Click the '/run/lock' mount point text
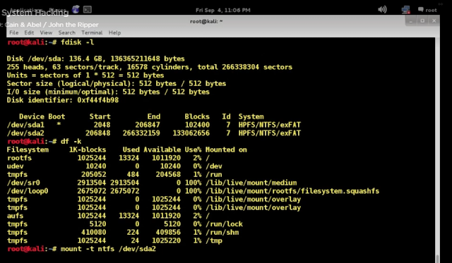The width and height of the screenshot is (452, 263). pos(224,224)
